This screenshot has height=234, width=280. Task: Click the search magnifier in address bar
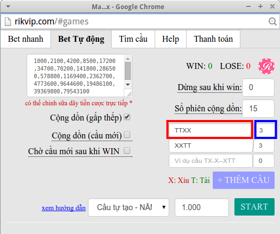(272, 22)
